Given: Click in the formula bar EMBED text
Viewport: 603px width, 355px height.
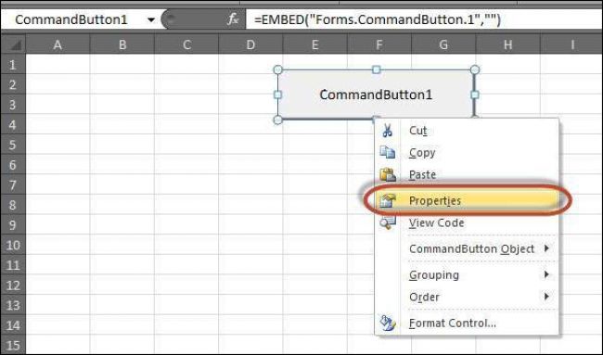Looking at the screenshot, I should click(x=378, y=19).
